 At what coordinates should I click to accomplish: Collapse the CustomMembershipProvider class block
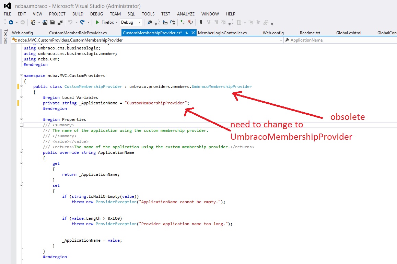[x=21, y=87]
